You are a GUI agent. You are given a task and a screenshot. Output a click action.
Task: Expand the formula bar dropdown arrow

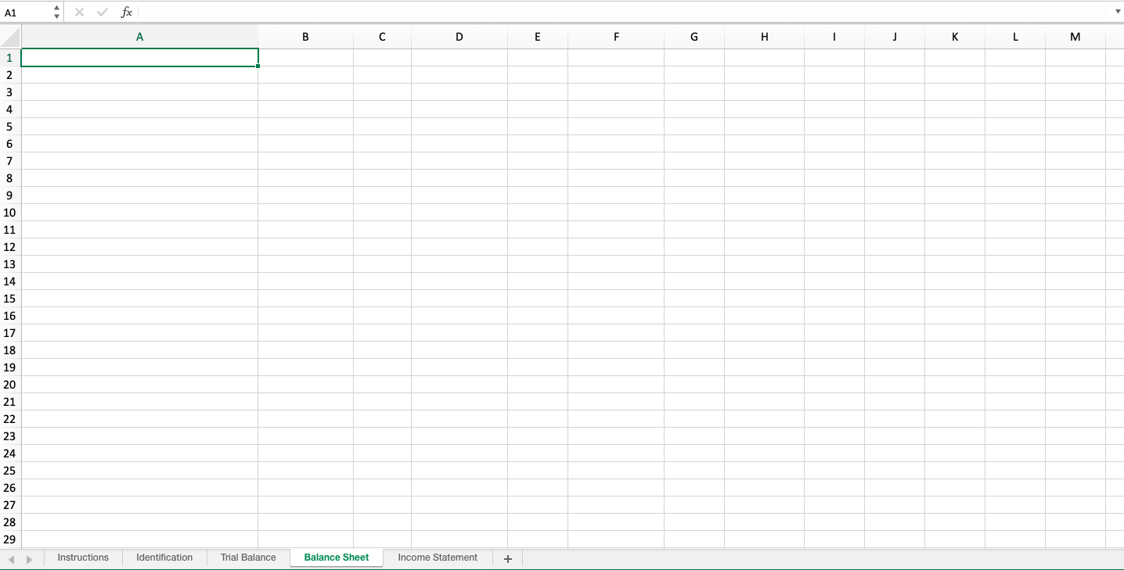pyautogui.click(x=1117, y=12)
